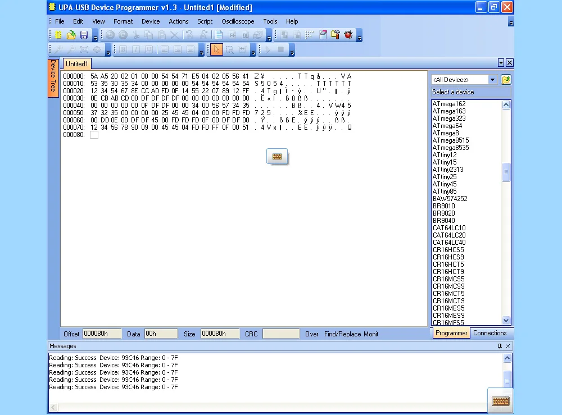Click the document page icon in toolbar

(x=219, y=35)
